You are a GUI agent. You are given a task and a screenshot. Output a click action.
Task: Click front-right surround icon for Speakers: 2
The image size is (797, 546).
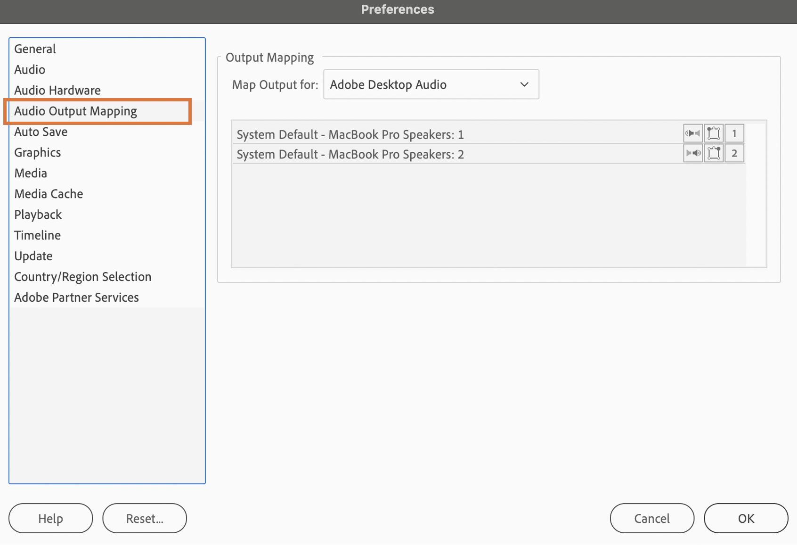click(x=714, y=153)
